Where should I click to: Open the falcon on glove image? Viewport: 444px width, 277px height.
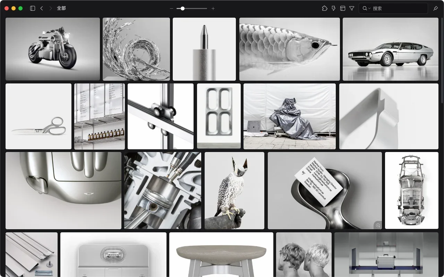point(234,190)
